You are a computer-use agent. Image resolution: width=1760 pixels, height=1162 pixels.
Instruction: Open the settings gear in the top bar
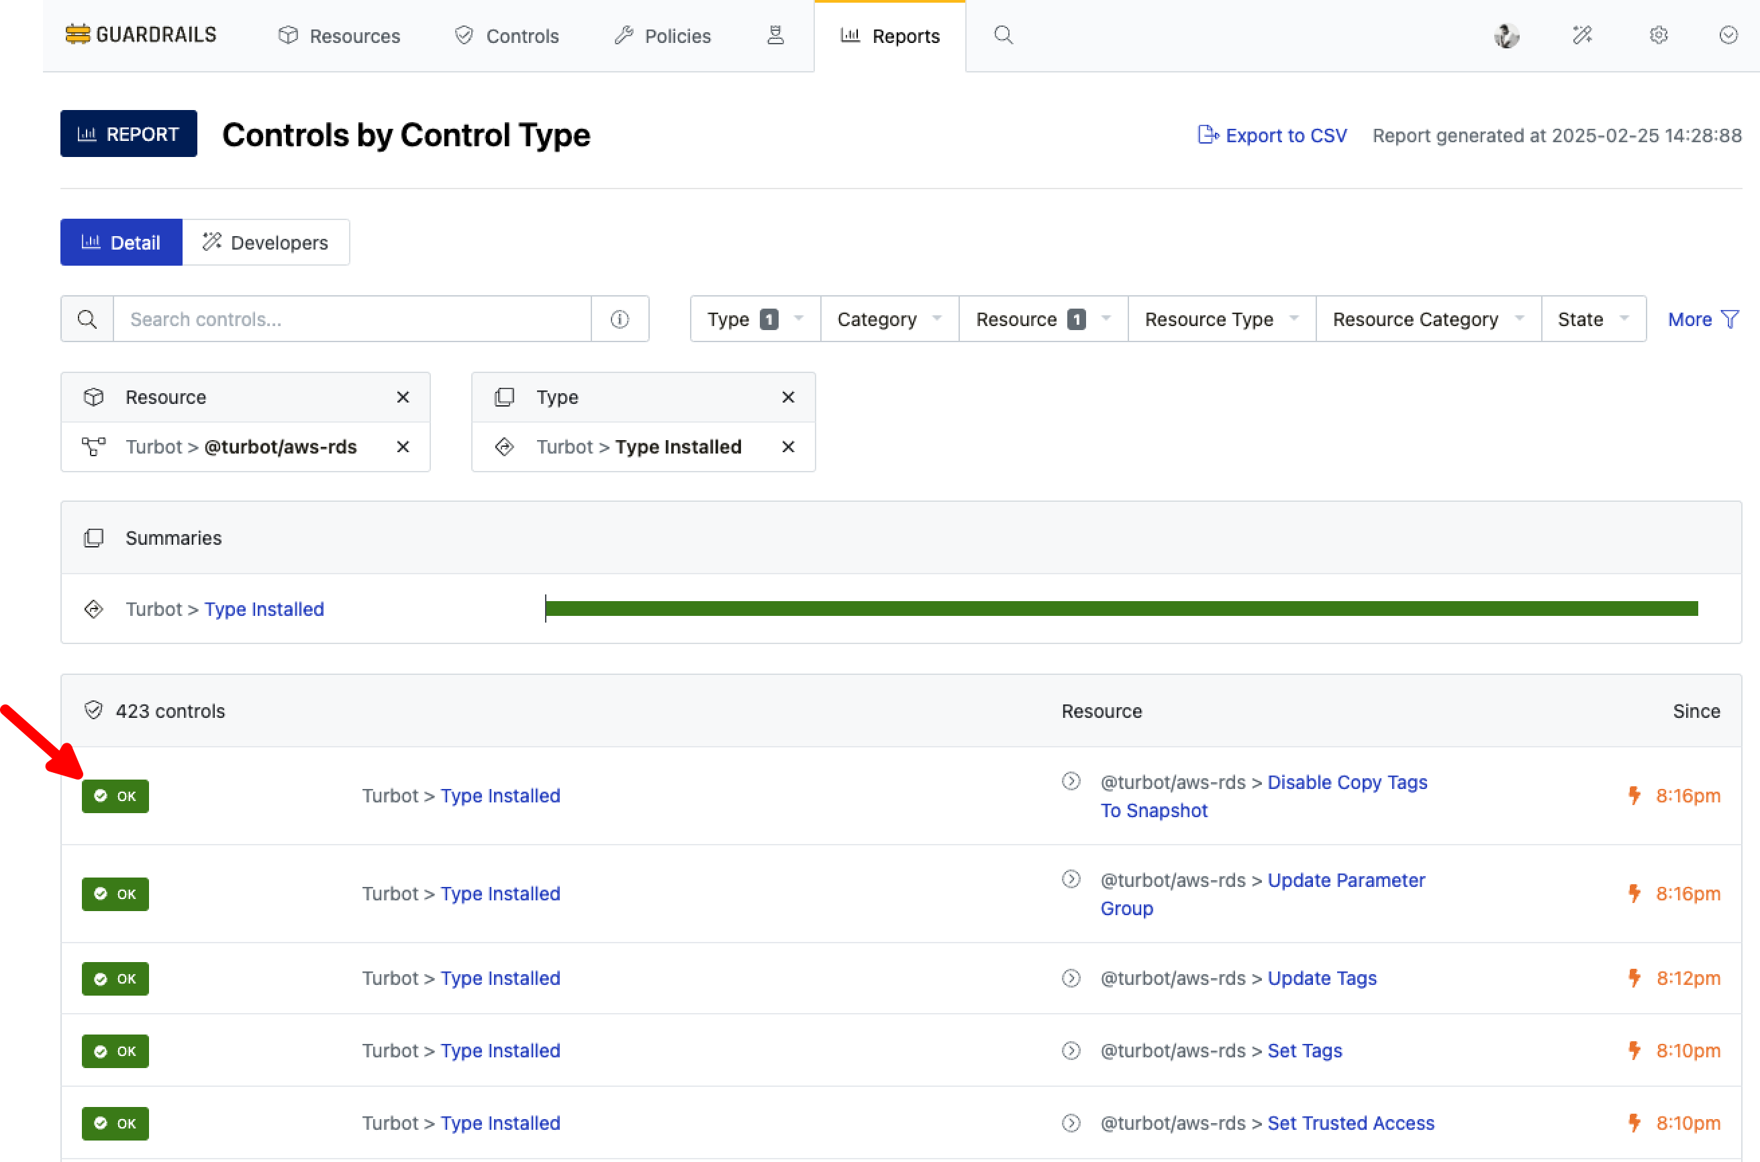tap(1659, 35)
